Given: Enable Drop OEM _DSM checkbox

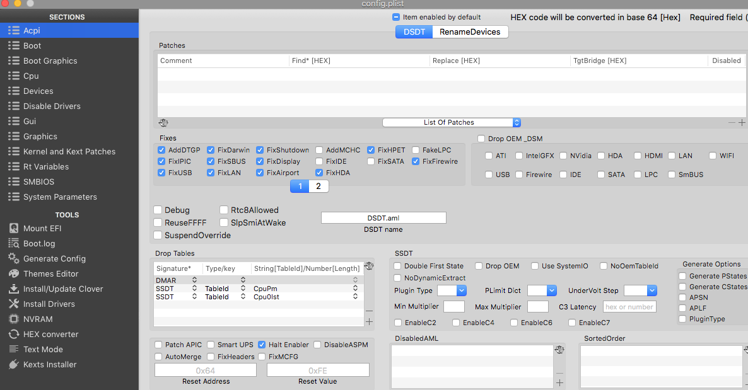Looking at the screenshot, I should 481,139.
